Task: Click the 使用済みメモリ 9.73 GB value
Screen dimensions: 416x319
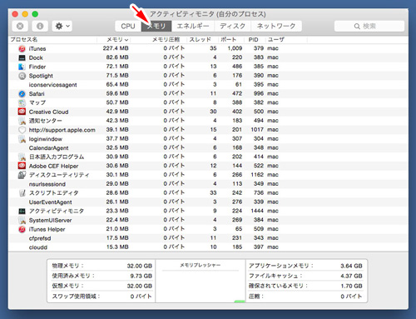Action: pyautogui.click(x=141, y=276)
